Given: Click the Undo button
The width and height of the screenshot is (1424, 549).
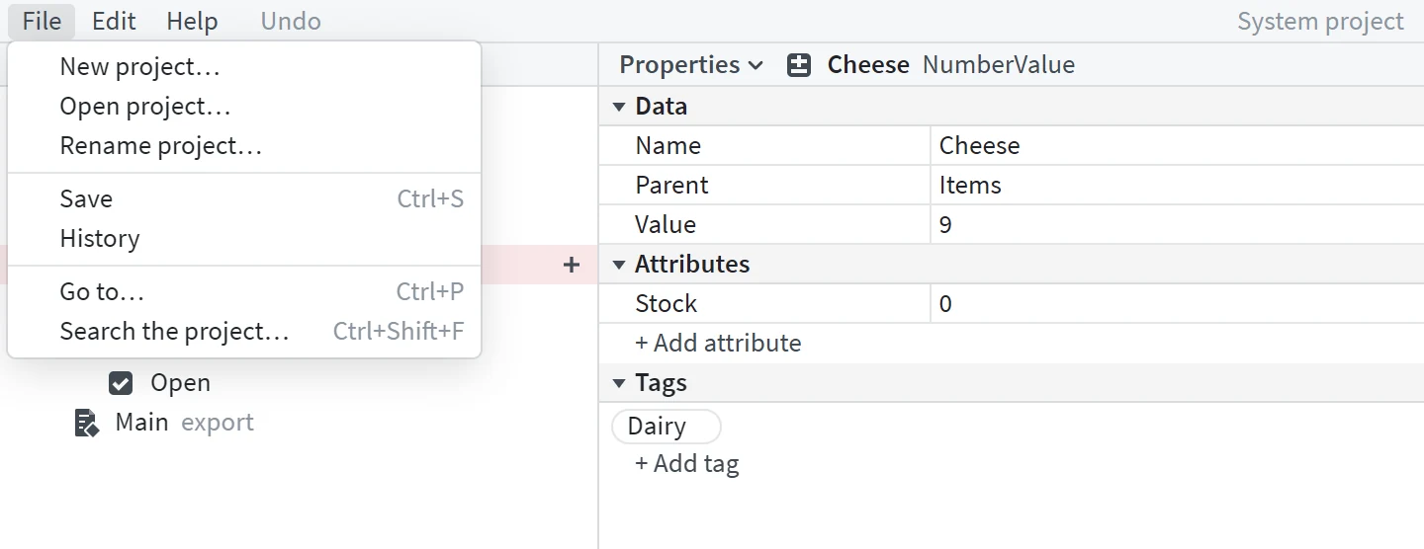Looking at the screenshot, I should (x=291, y=21).
